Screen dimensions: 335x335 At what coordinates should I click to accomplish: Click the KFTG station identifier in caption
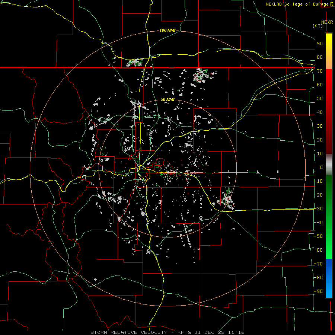pyautogui.click(x=185, y=332)
